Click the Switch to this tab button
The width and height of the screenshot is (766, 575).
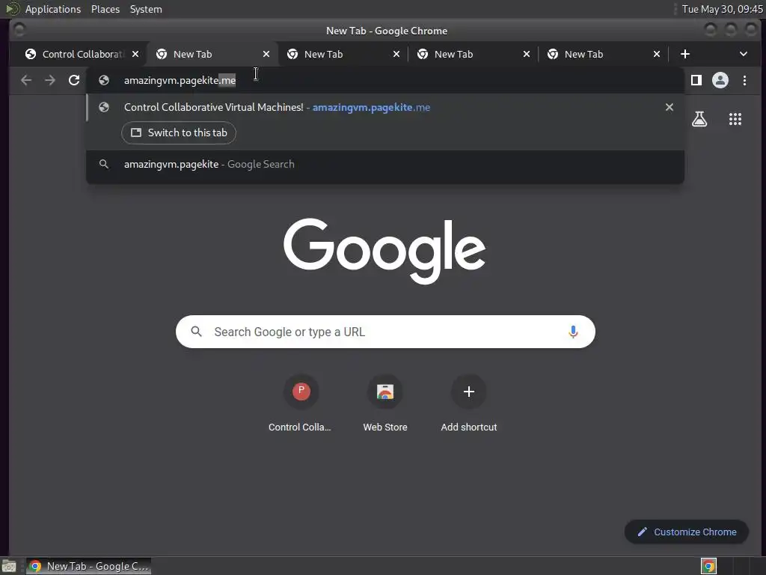pyautogui.click(x=179, y=133)
